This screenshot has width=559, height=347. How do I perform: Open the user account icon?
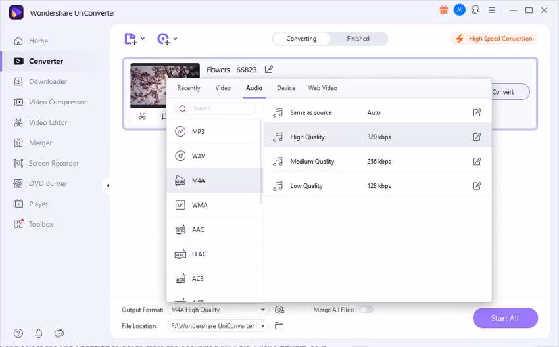pyautogui.click(x=460, y=10)
